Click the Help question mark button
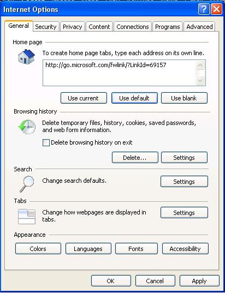The height and width of the screenshot is (293, 225). point(204,9)
